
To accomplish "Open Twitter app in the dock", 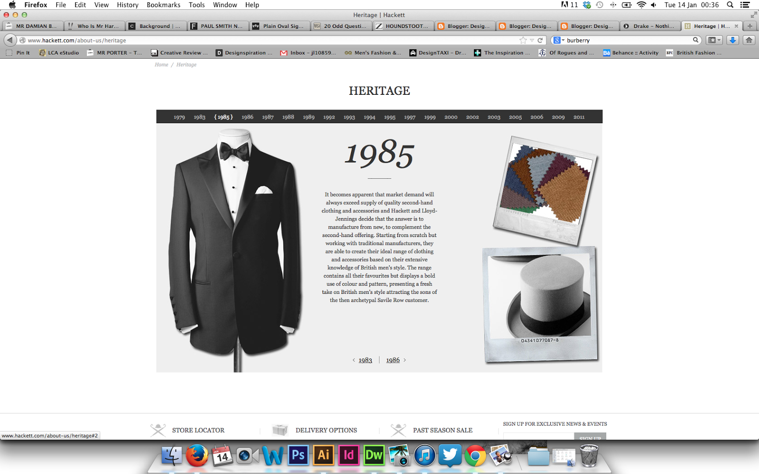I will 450,456.
